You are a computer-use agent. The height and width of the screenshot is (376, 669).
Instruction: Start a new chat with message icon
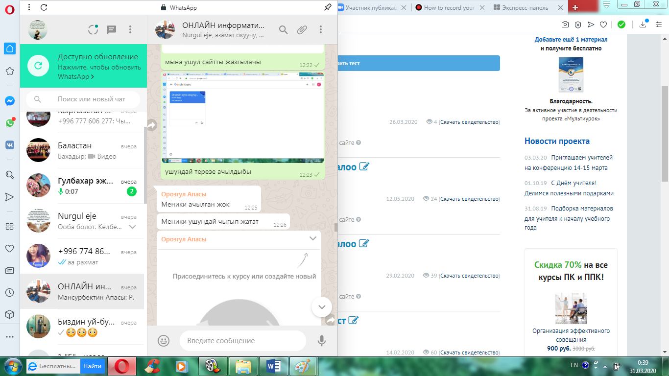[112, 29]
